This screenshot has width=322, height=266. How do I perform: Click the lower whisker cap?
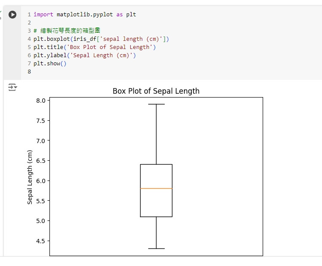click(x=156, y=248)
